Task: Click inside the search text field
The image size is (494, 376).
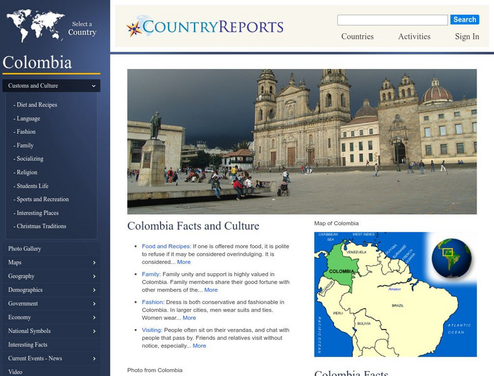Action: pos(392,20)
